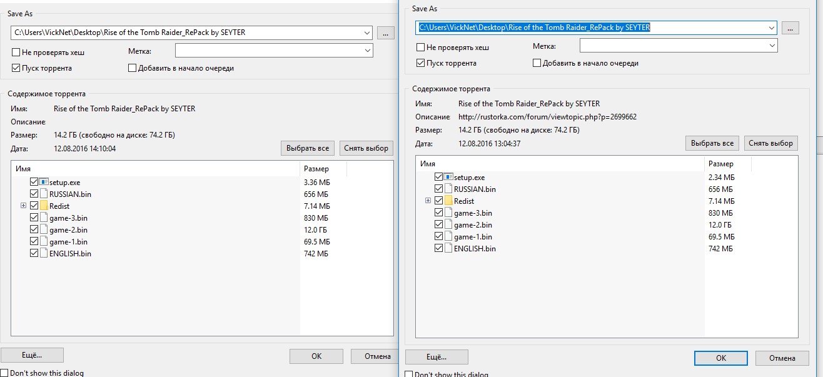Click the setup.exe size '3.36 МБ'
The width and height of the screenshot is (823, 377).
point(316,183)
